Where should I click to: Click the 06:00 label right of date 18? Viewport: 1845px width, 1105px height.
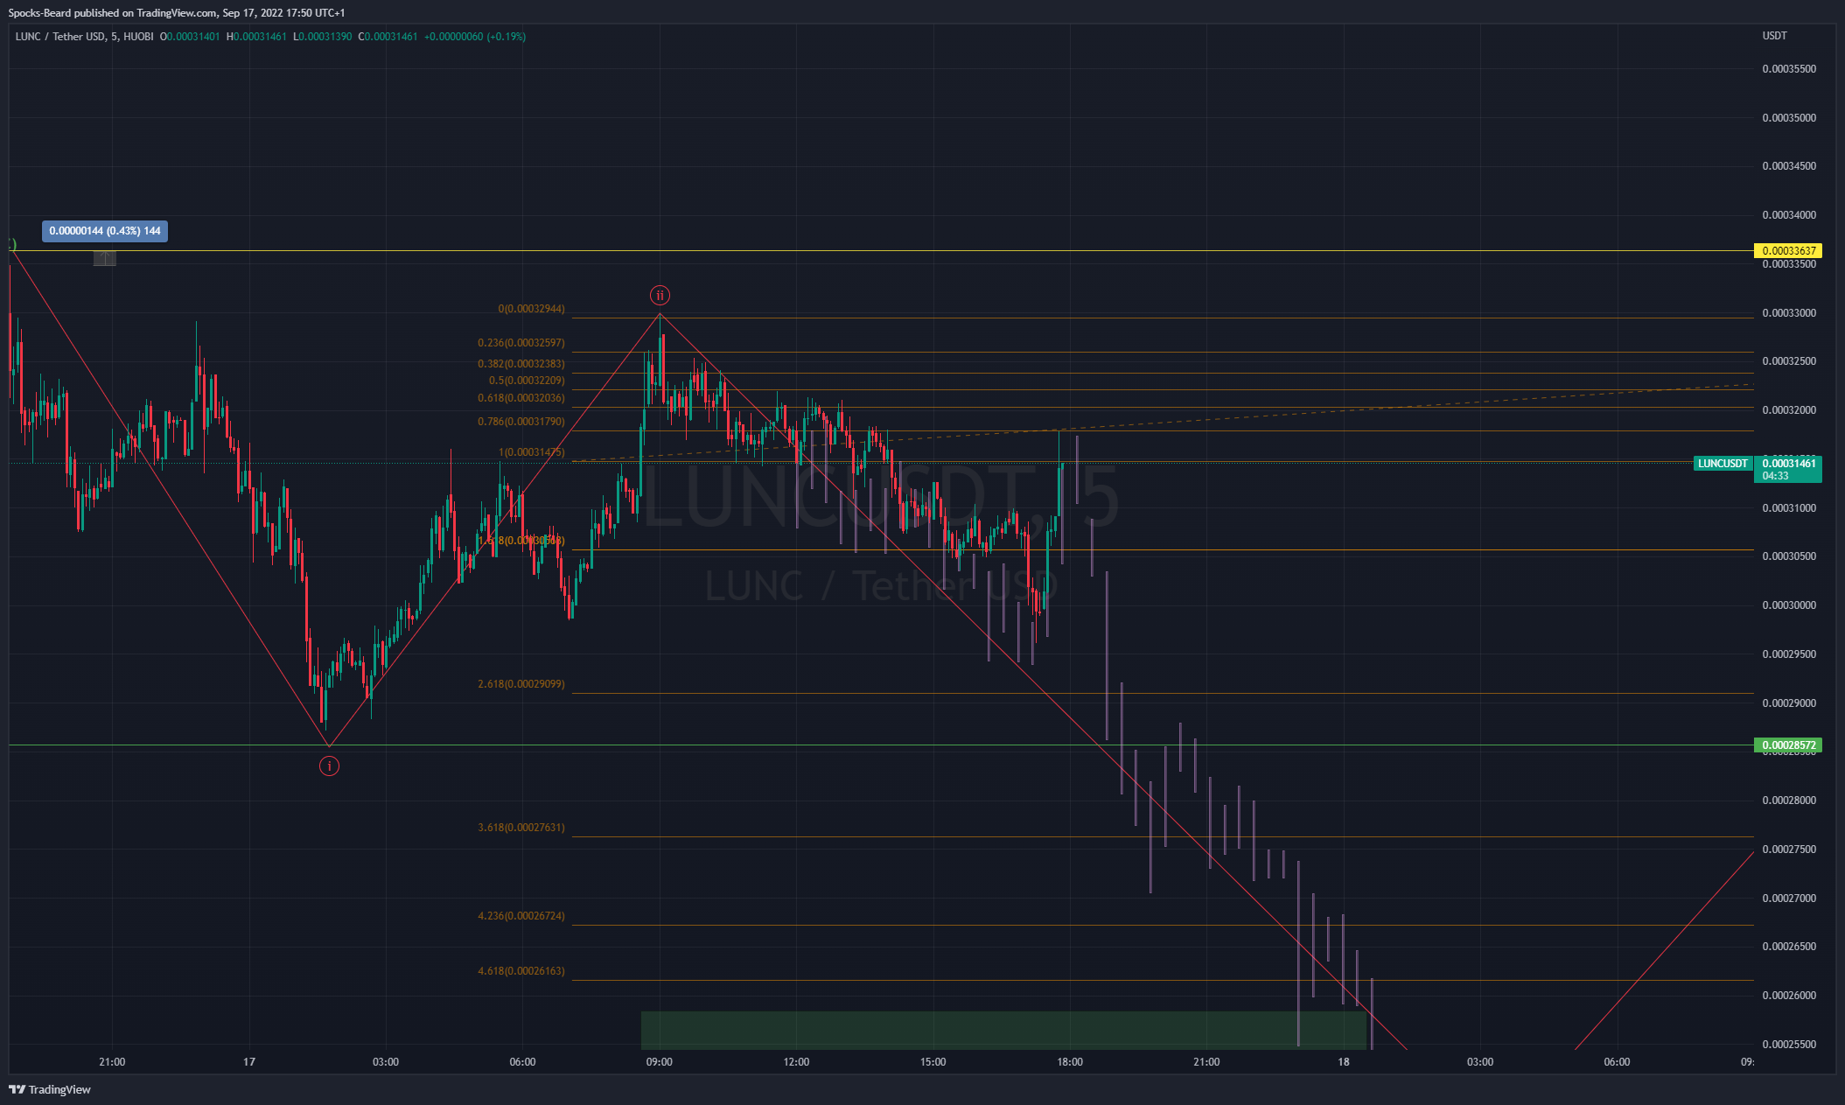(1617, 1062)
